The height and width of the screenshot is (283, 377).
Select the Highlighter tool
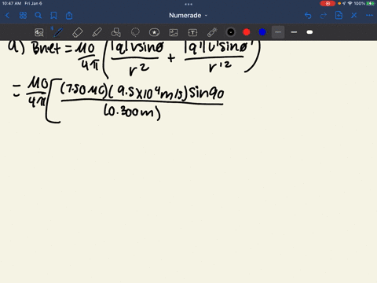[97, 32]
